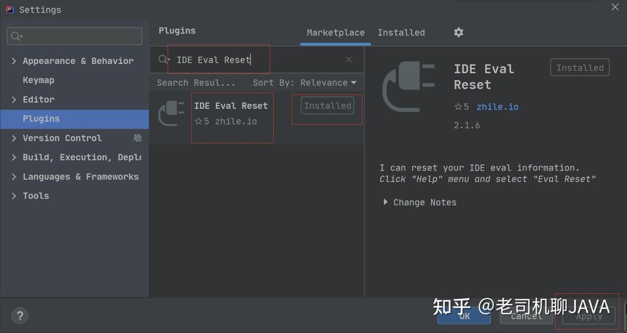This screenshot has height=333, width=627.
Task: Click the zhile.io vendor text in result row
Action: pyautogui.click(x=236, y=121)
